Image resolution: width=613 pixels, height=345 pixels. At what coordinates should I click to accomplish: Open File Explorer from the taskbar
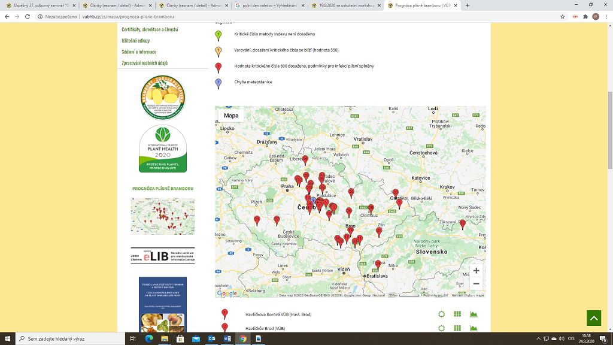[x=165, y=339]
